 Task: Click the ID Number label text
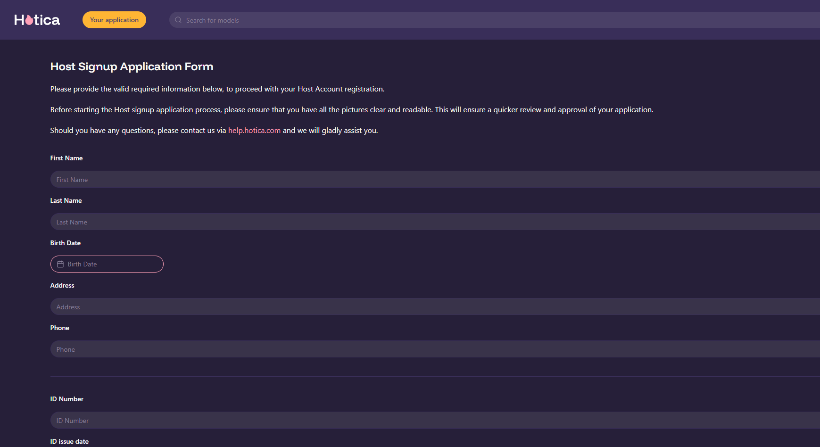pyautogui.click(x=67, y=399)
